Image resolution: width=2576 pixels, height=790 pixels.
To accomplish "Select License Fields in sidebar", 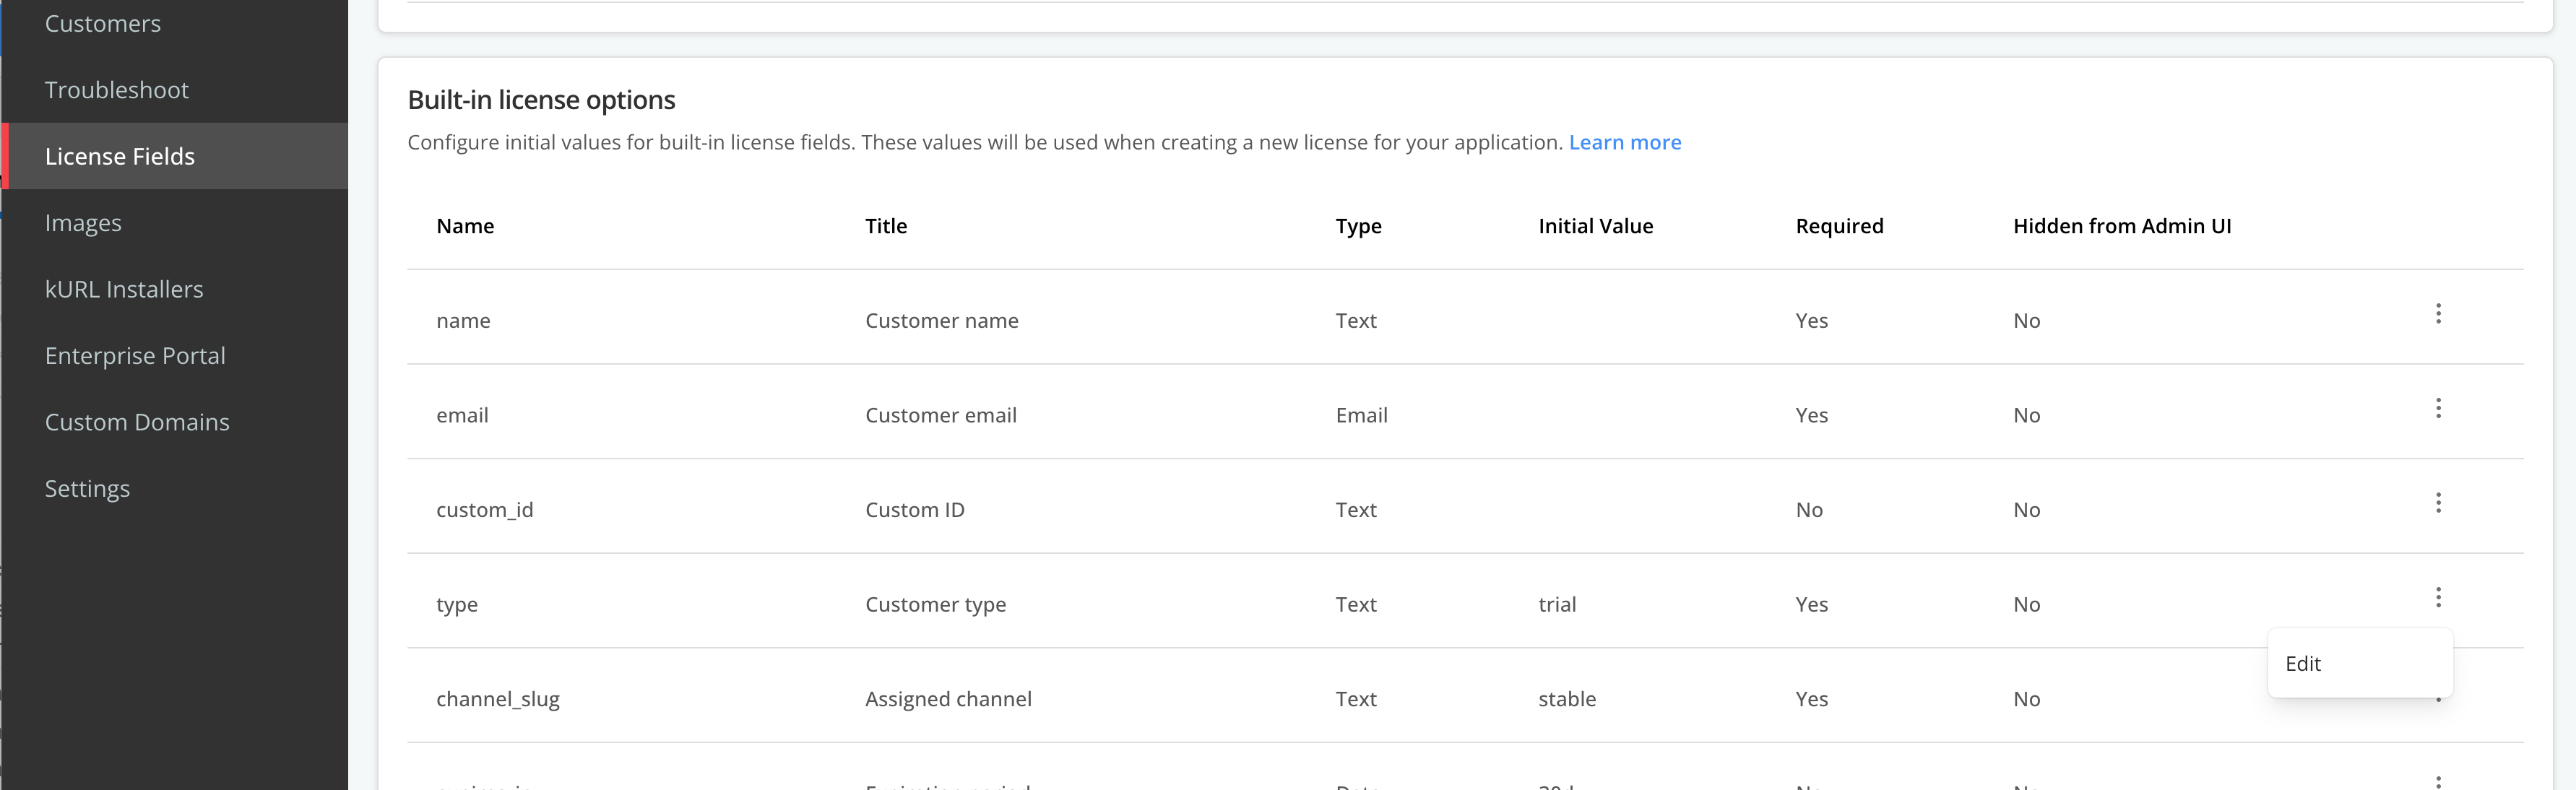I will tap(174, 156).
